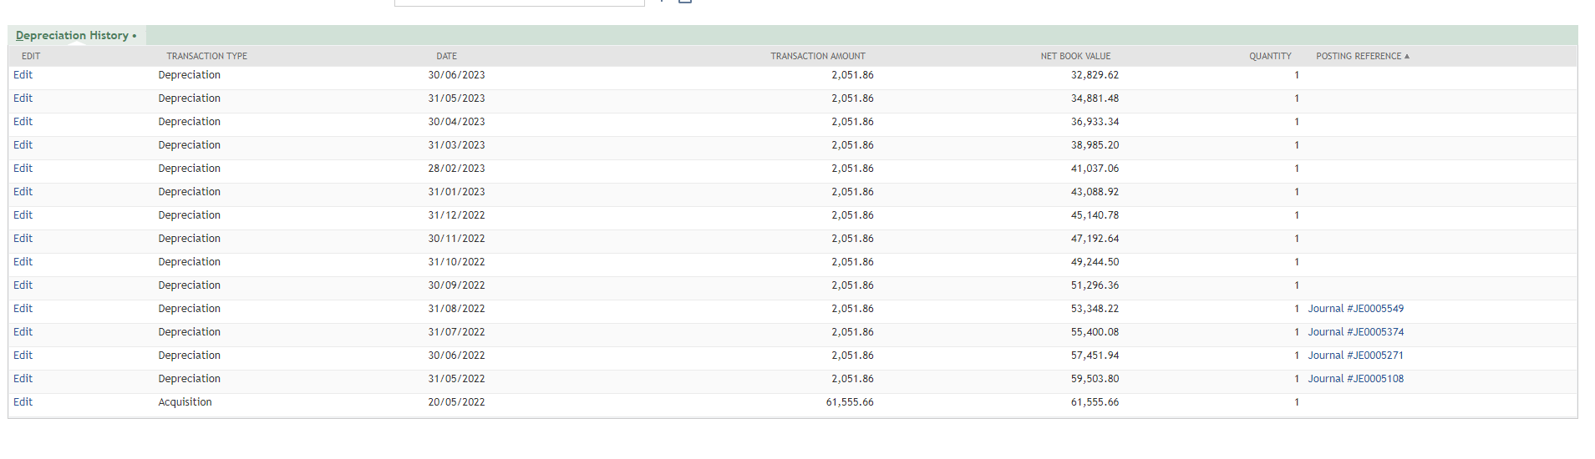Select net book value 38,985.20
1595x459 pixels.
(x=1095, y=145)
